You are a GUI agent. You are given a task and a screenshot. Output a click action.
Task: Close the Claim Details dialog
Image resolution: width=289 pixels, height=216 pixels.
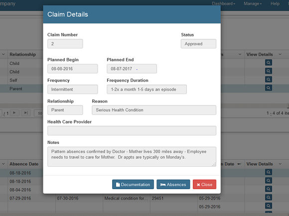pyautogui.click(x=204, y=184)
